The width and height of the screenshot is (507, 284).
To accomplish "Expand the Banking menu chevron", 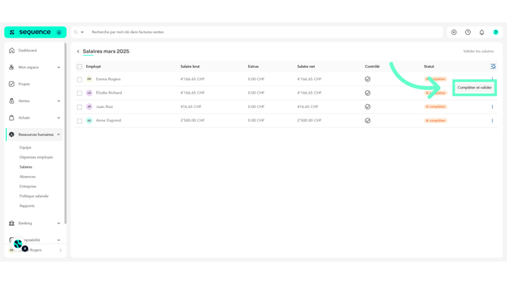I will pyautogui.click(x=58, y=223).
